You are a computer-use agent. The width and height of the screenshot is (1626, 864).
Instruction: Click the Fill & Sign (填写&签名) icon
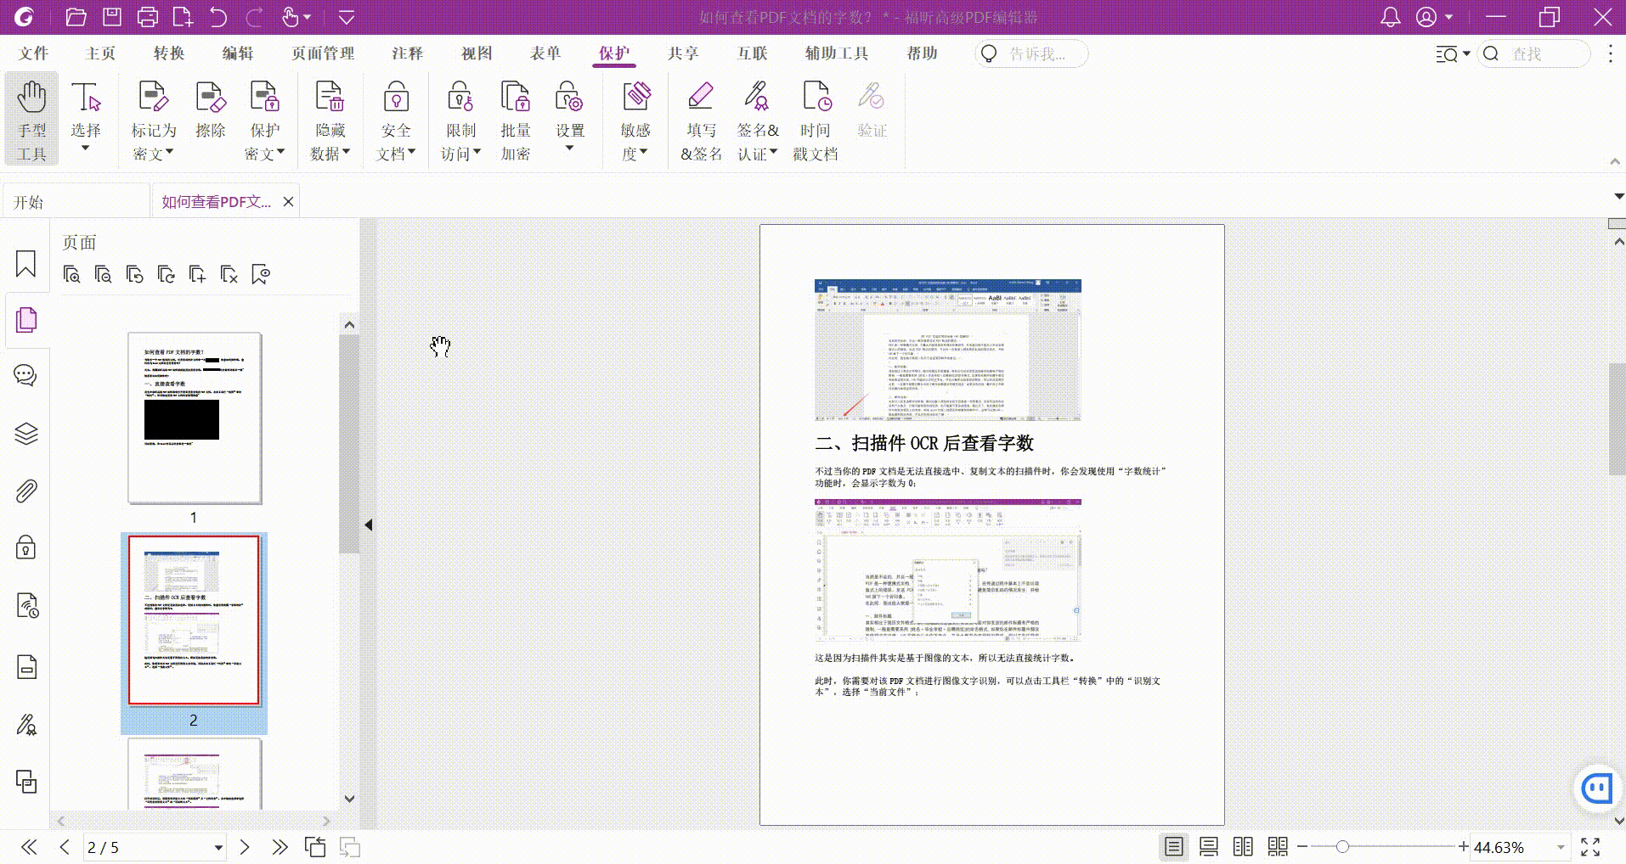coord(701,117)
